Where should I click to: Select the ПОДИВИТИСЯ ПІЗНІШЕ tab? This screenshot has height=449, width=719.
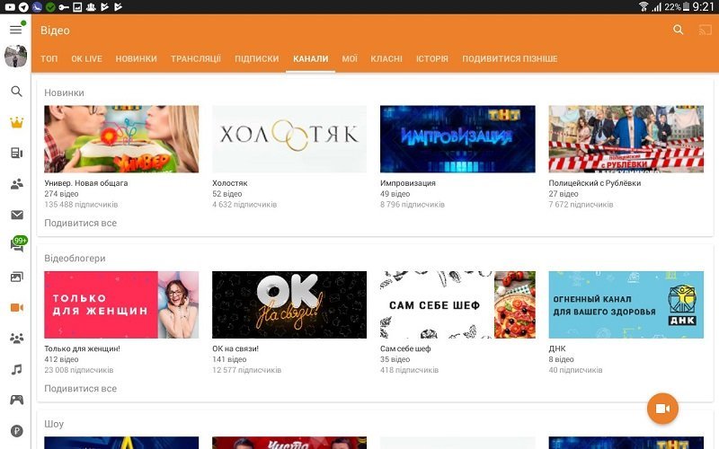(510, 59)
